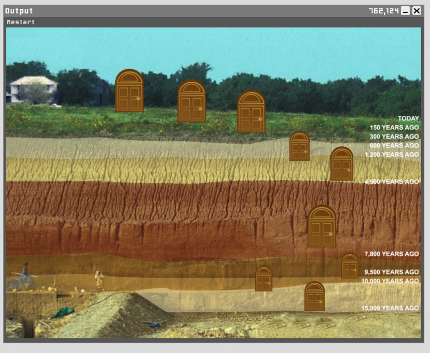The width and height of the screenshot is (430, 353).
Task: Click the leftmost small door in lower brown layer
Action: (264, 278)
